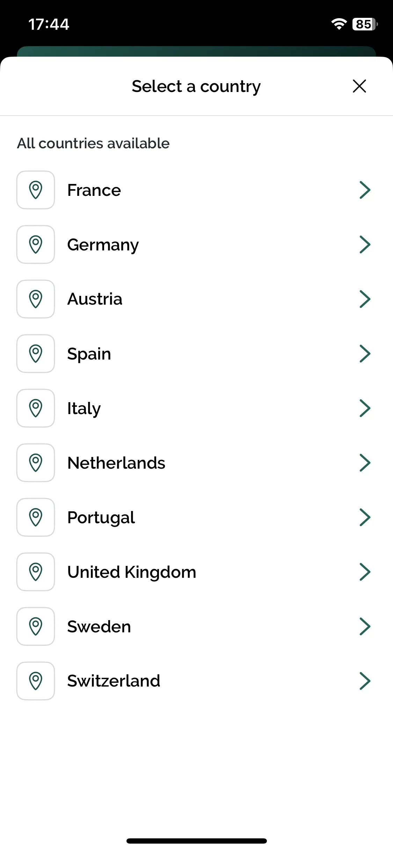This screenshot has width=393, height=852.
Task: Tap the location pin icon beside Netherlands
Action: click(x=36, y=463)
